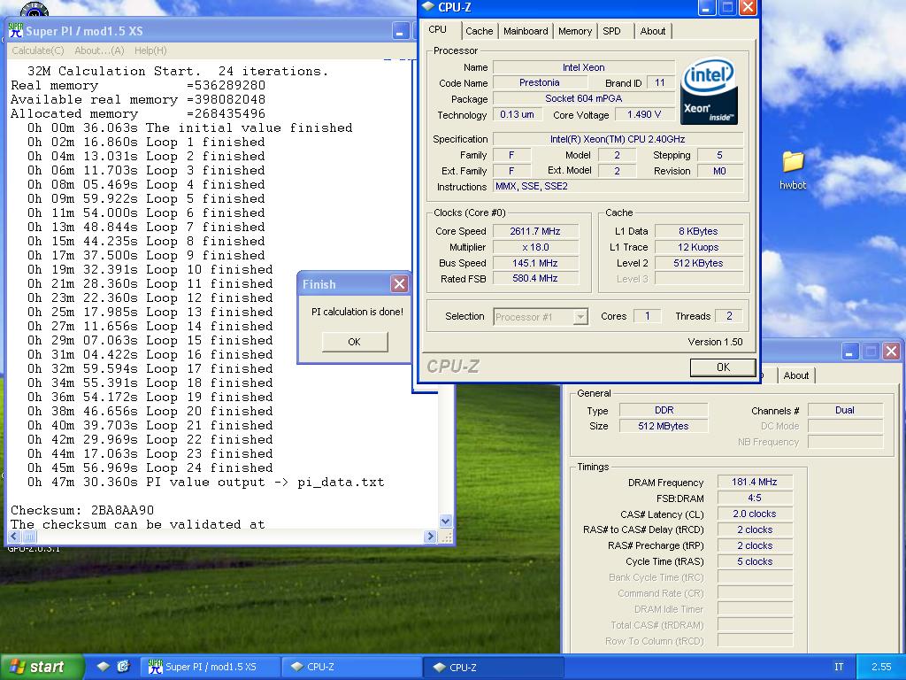906x680 pixels.
Task: Open About tab in rear CPU-Z memory window
Action: [x=795, y=375]
